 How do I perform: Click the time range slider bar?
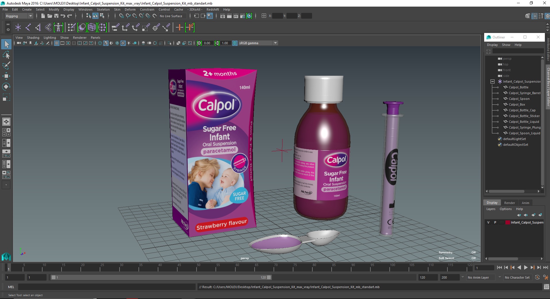coord(161,277)
